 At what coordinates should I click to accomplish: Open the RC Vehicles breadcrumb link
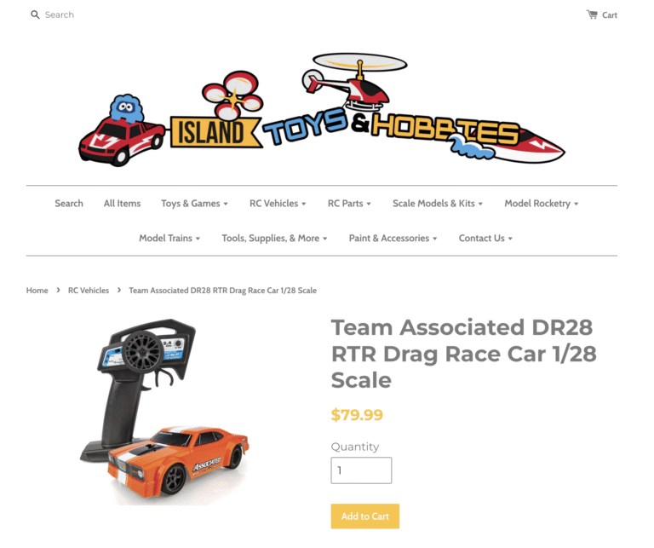click(x=89, y=290)
